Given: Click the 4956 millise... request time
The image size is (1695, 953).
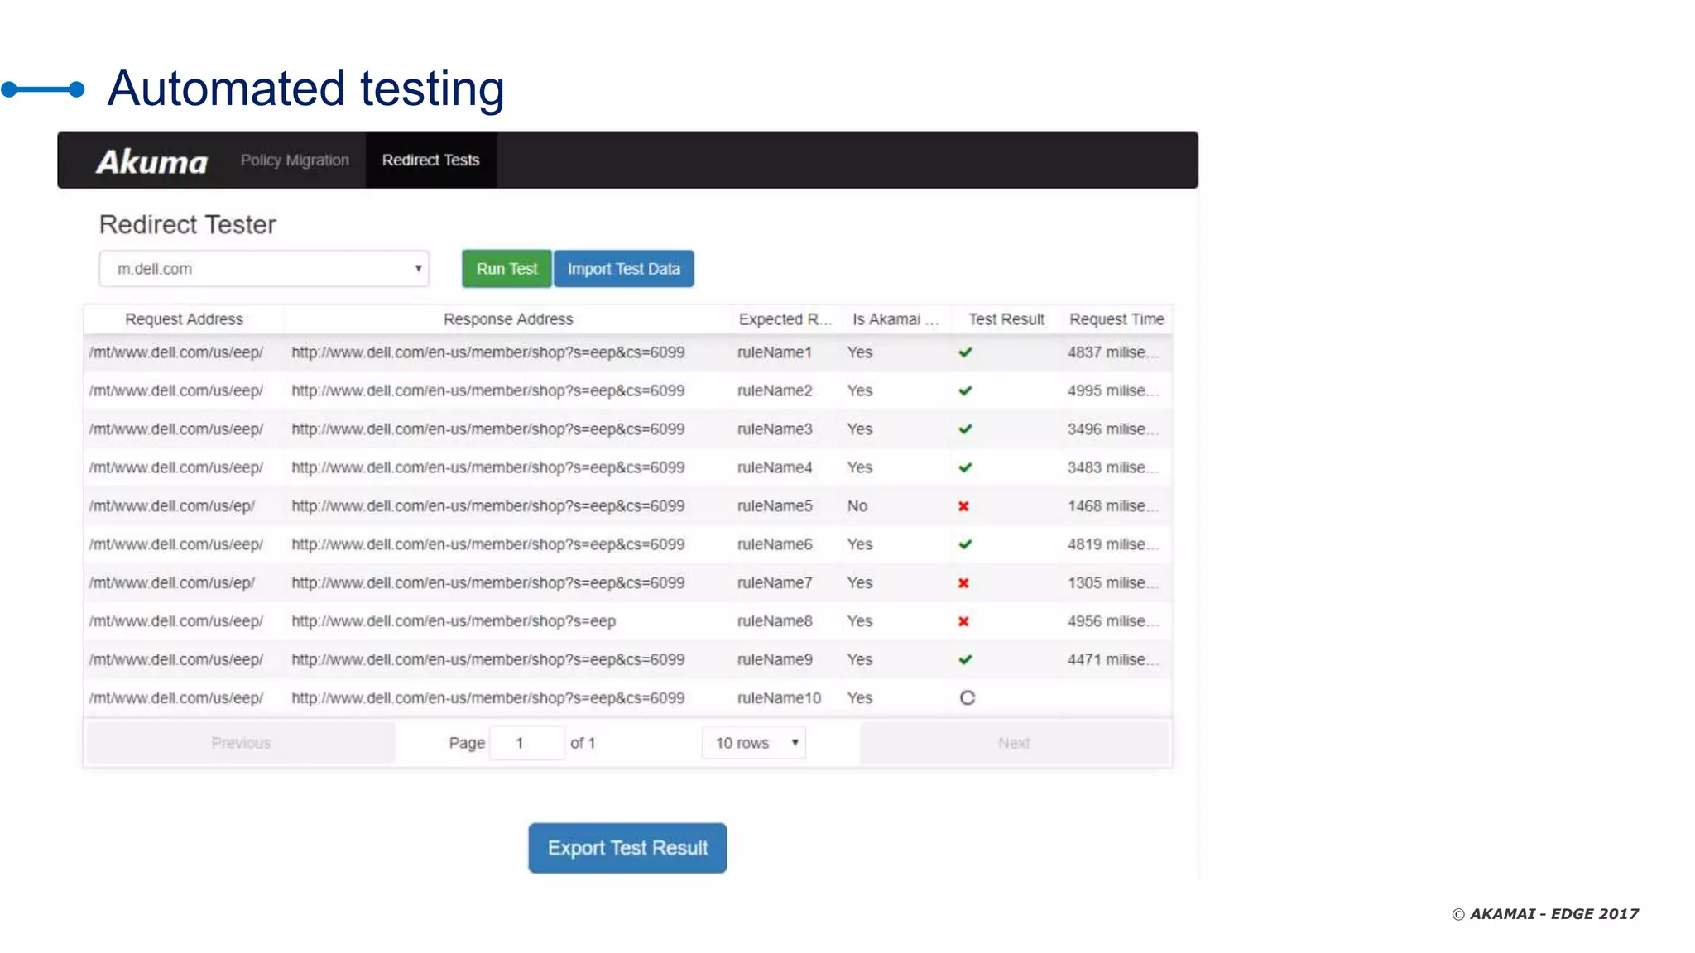Looking at the screenshot, I should tap(1112, 621).
